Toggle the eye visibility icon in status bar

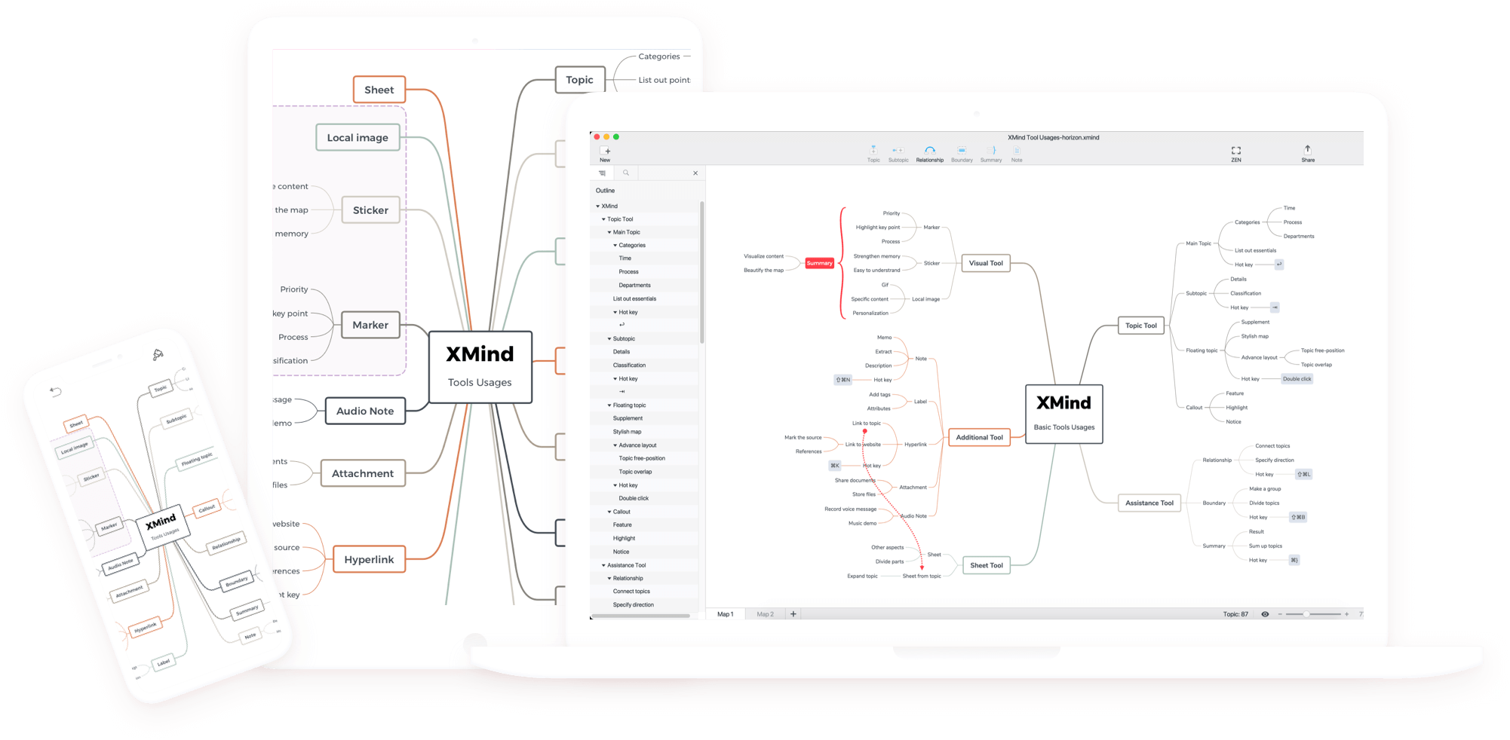[1265, 614]
